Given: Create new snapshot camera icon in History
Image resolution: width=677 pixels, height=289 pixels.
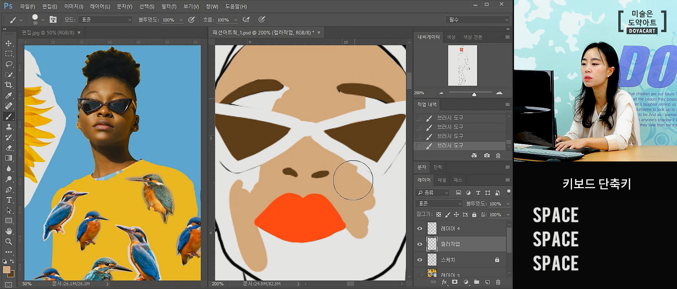Looking at the screenshot, I should coord(487,155).
